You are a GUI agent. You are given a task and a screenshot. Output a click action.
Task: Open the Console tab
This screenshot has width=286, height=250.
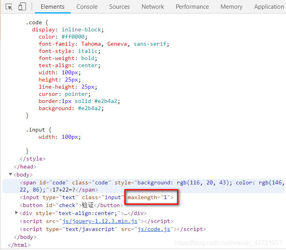pyautogui.click(x=87, y=7)
